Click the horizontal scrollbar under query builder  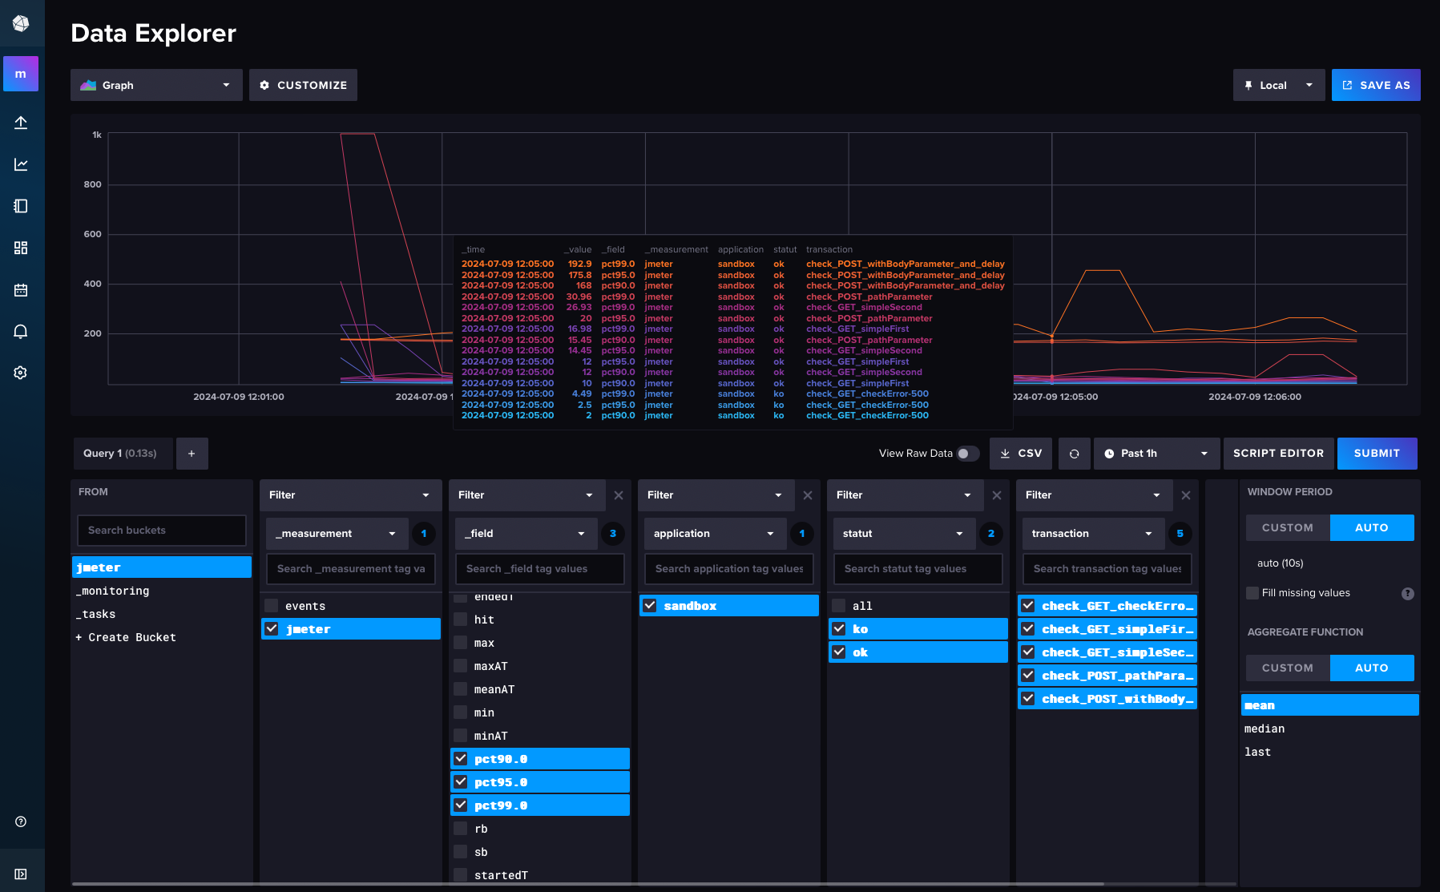click(588, 884)
